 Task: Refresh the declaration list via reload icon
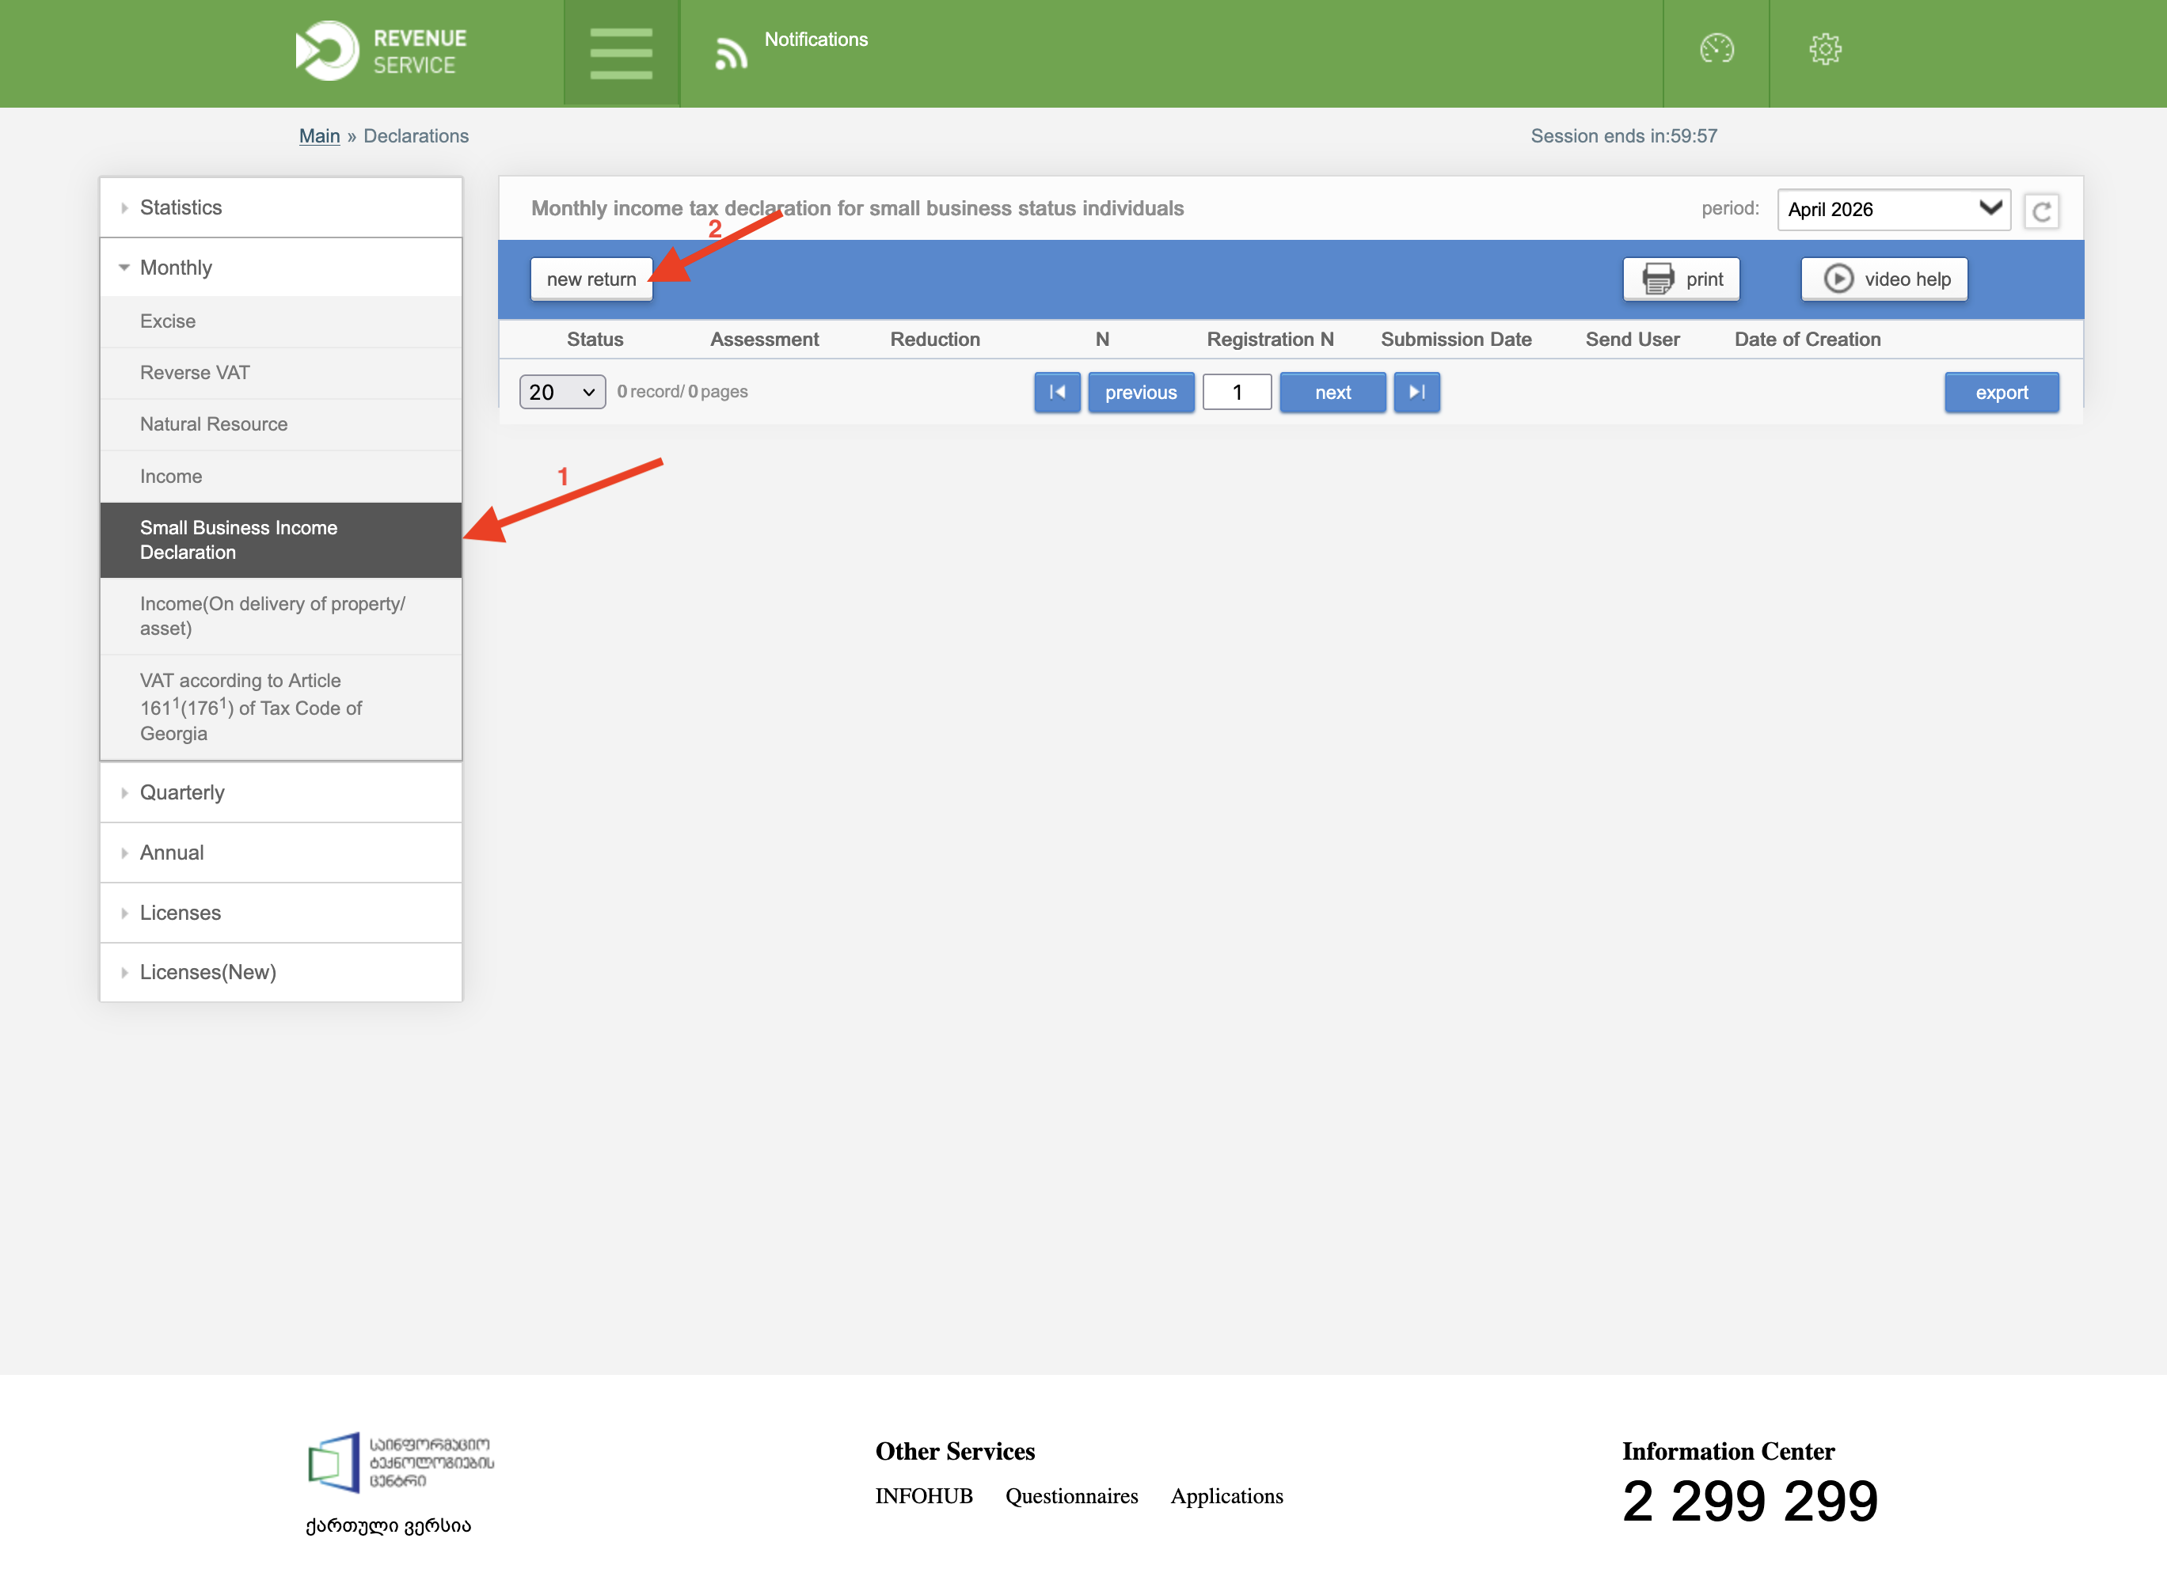(x=2040, y=211)
